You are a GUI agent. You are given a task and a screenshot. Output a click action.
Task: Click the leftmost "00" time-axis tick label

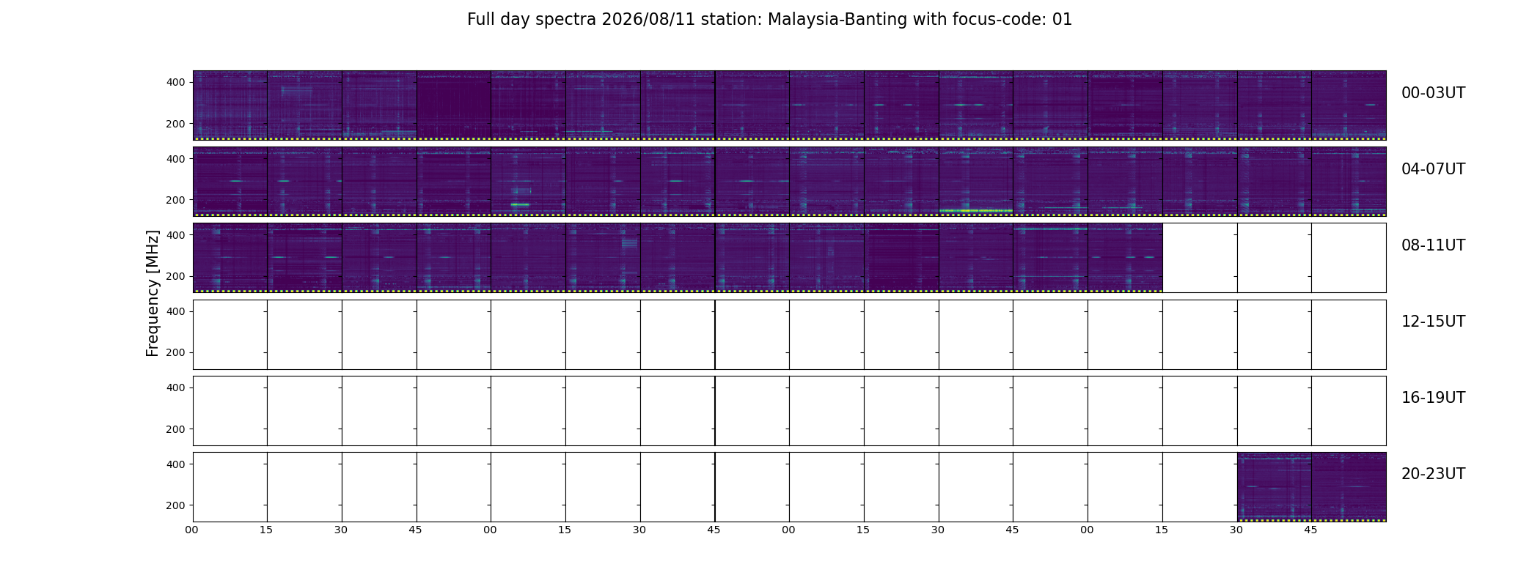pyautogui.click(x=191, y=530)
